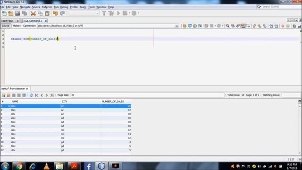Toggle the Highlight Search editor icon
This screenshot has height=170, width=302.
pyautogui.click(x=243, y=26)
